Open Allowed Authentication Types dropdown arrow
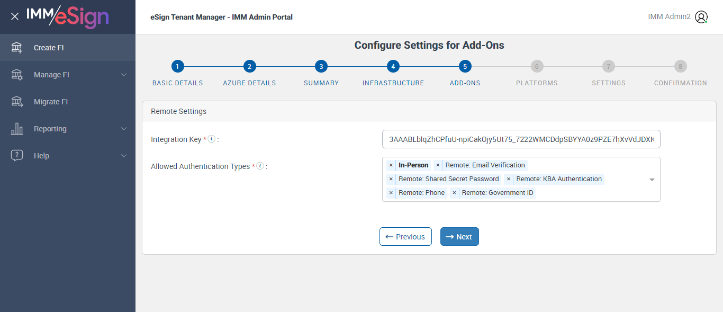Screen dimensions: 723x312 pos(652,180)
